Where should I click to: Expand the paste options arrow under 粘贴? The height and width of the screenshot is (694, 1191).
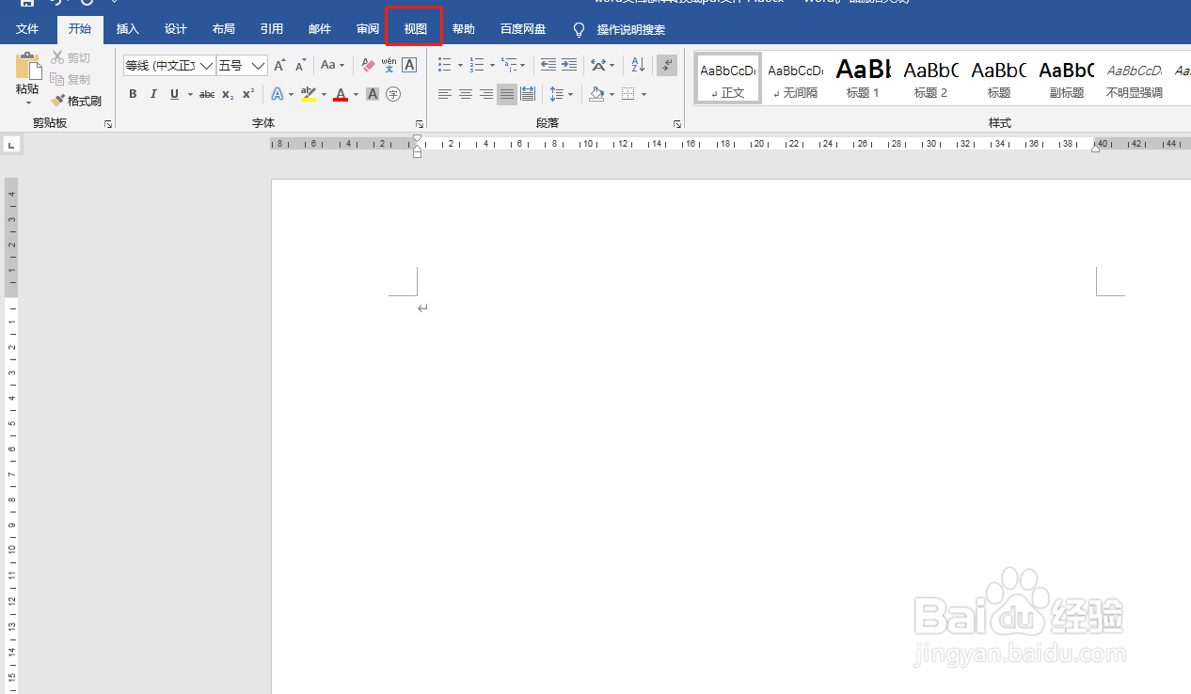coord(28,102)
